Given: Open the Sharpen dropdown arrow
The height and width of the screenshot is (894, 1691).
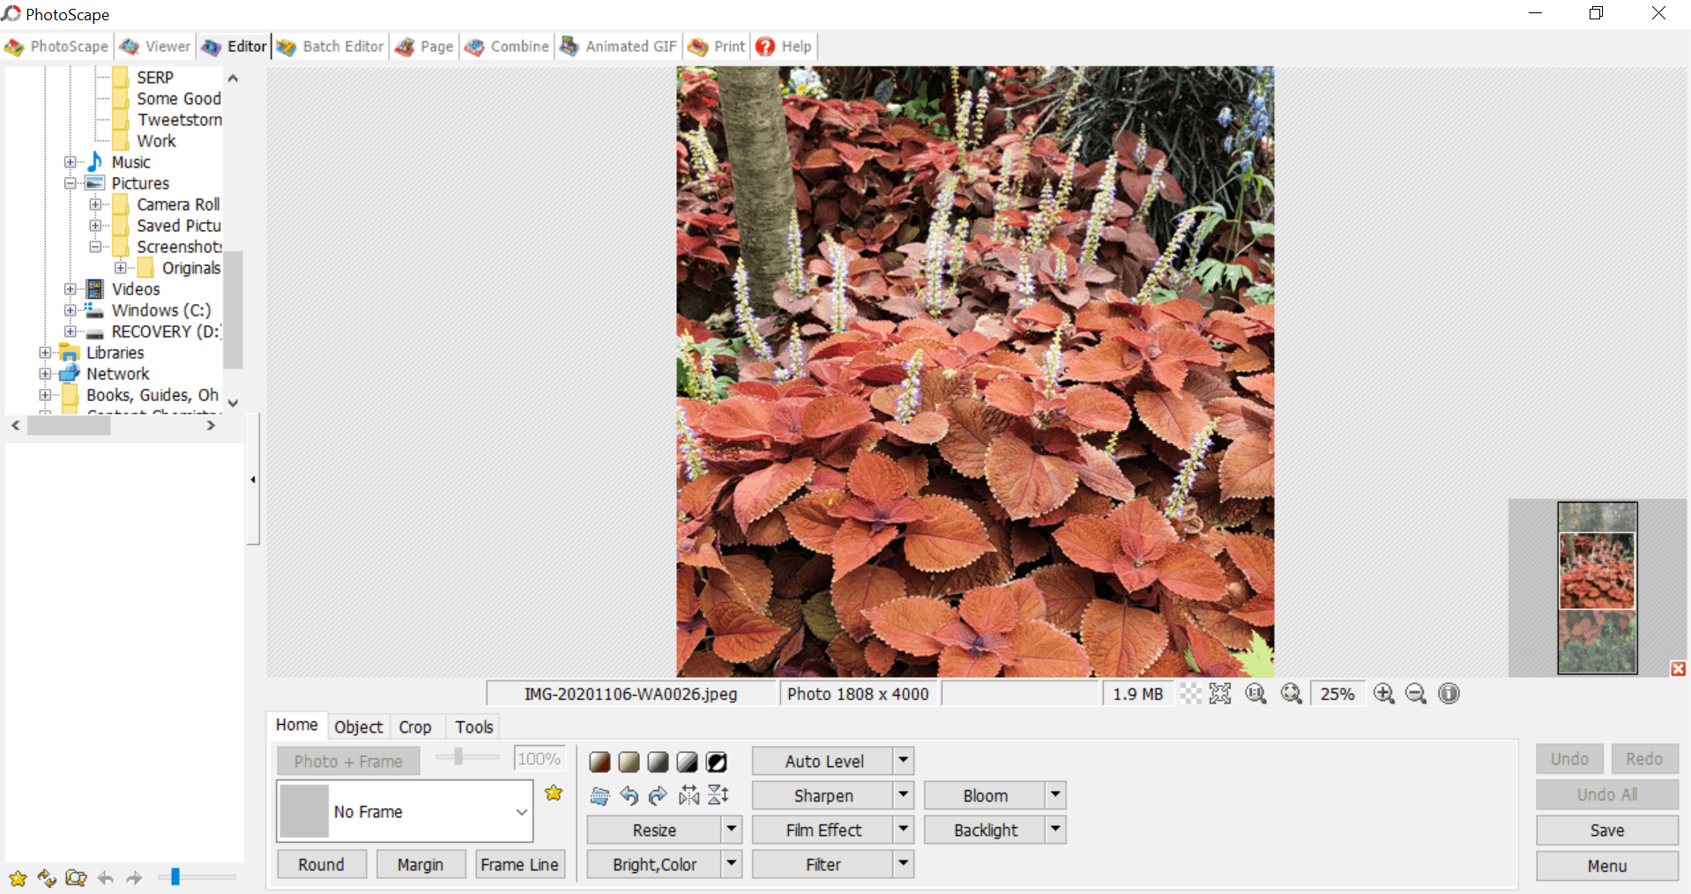Looking at the screenshot, I should pos(904,795).
